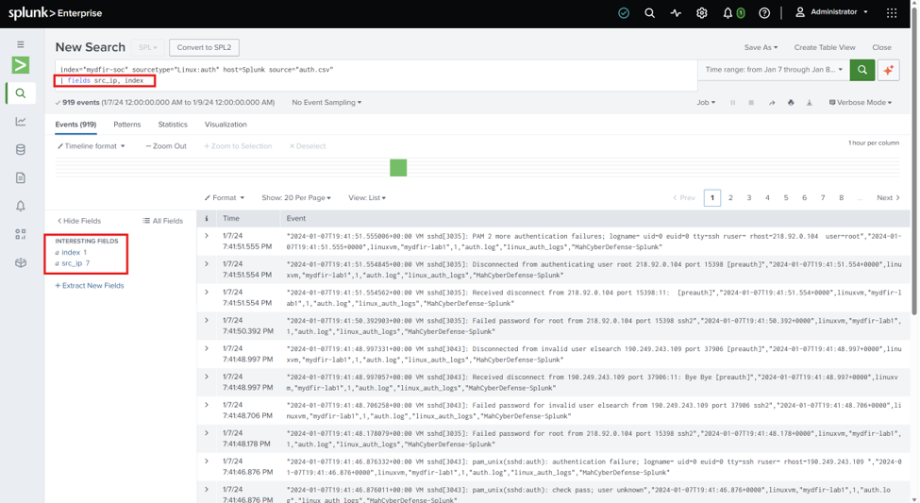
Task: Open All Fields dialog
Action: point(162,221)
